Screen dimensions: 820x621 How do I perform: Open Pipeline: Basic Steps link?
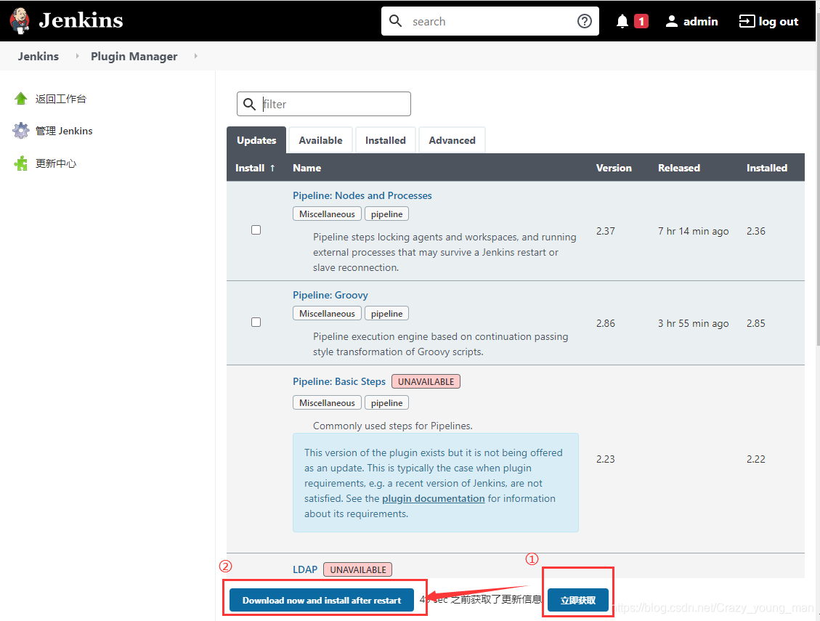click(339, 381)
